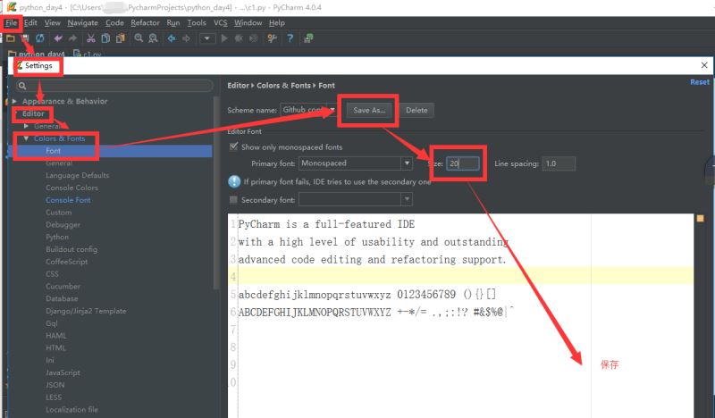Open the Navigate menu
Screen dimensions: 715x418
(x=82, y=23)
